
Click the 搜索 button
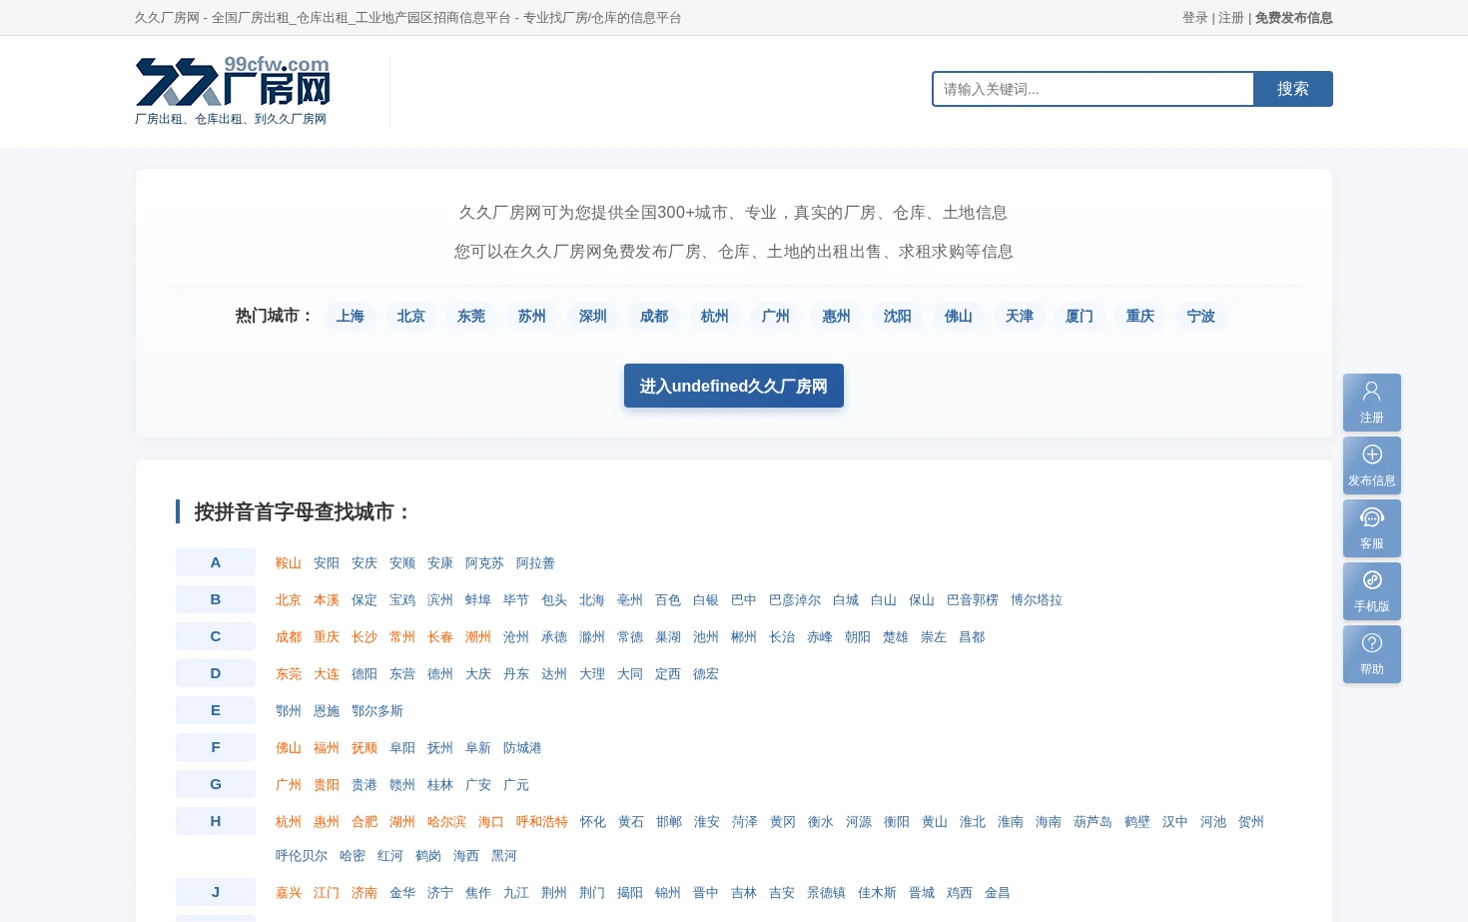click(x=1292, y=89)
